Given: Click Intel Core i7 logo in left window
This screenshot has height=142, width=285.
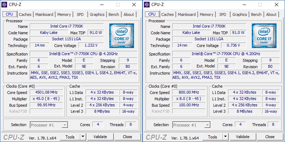Looking at the screenshot, I should (122, 36).
